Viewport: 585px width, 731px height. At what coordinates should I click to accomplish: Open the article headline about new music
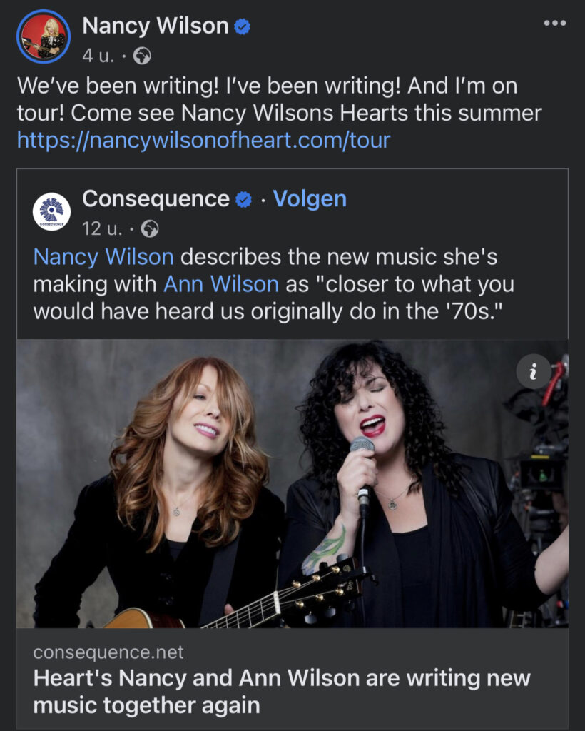282,692
